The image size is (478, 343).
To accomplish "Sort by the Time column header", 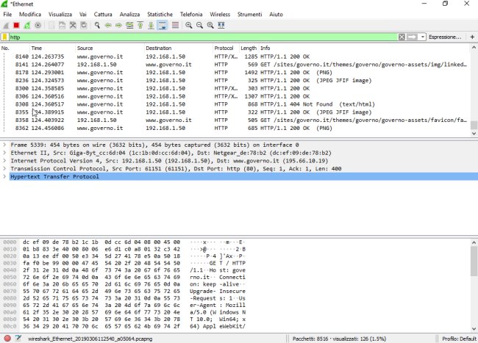I will tap(52, 48).
